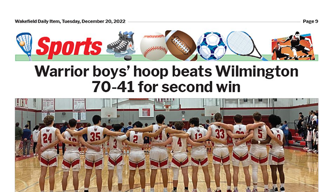Click the hockey skates icon
This screenshot has height=192, width=333.
pos(121,44)
